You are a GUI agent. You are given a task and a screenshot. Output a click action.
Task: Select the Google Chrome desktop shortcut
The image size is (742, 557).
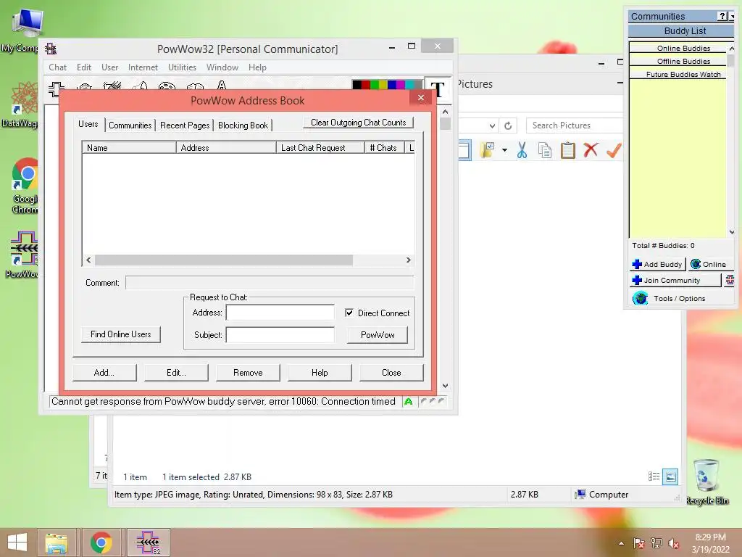pyautogui.click(x=25, y=185)
